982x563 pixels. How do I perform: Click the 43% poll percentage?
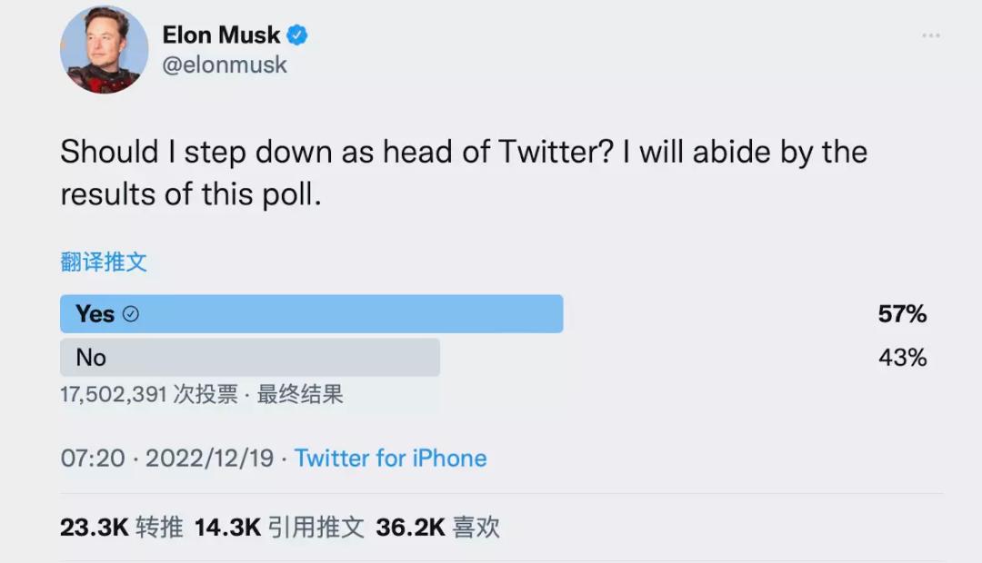pos(902,358)
